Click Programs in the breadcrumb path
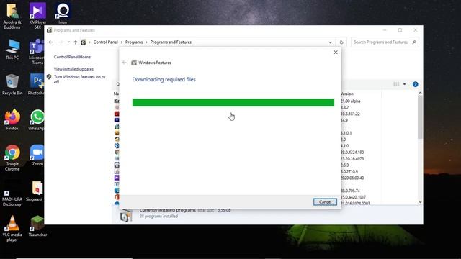This screenshot has width=461, height=259. [x=134, y=42]
